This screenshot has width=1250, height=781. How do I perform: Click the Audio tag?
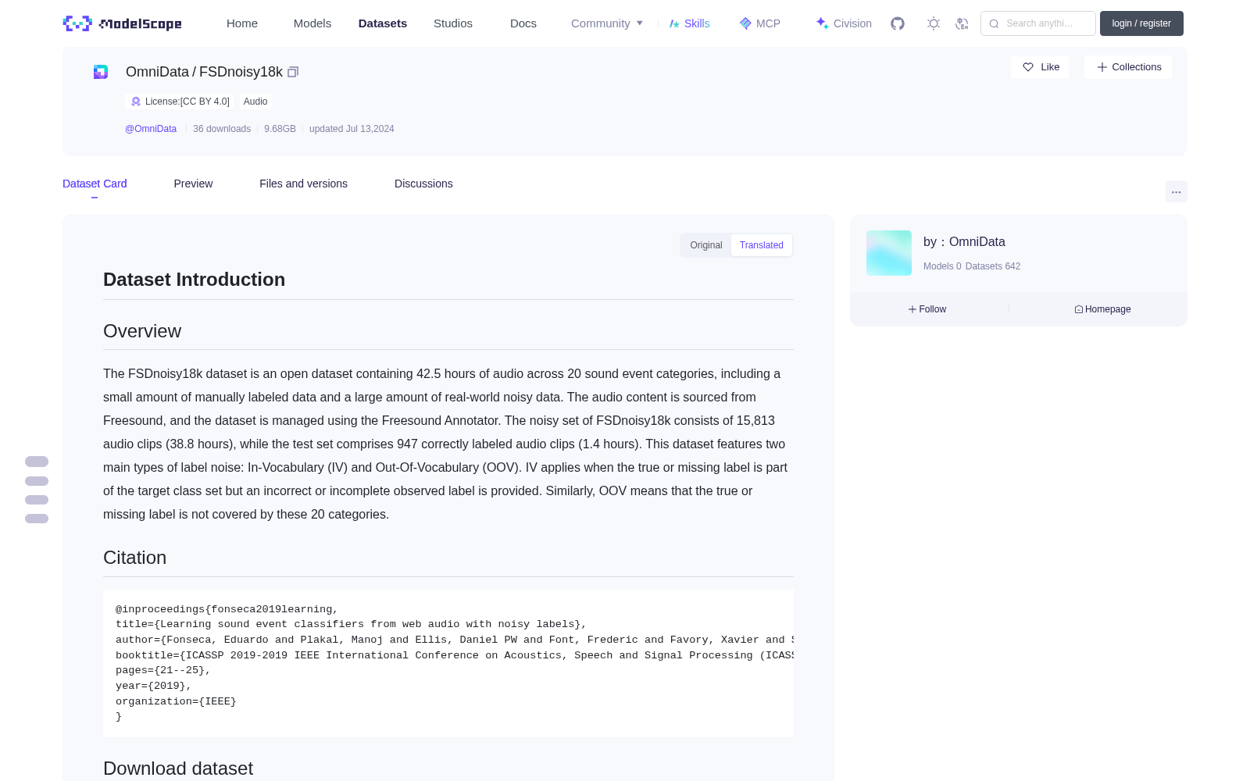pyautogui.click(x=255, y=102)
